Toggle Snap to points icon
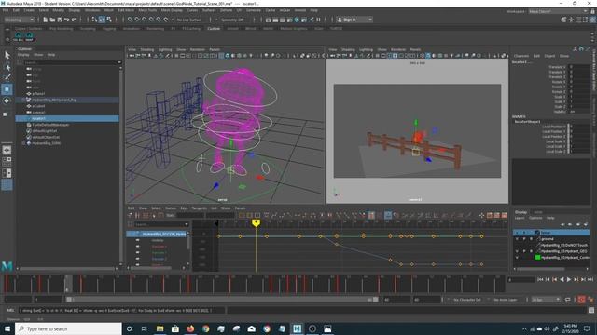Image resolution: width=597 pixels, height=335 pixels. [145, 20]
